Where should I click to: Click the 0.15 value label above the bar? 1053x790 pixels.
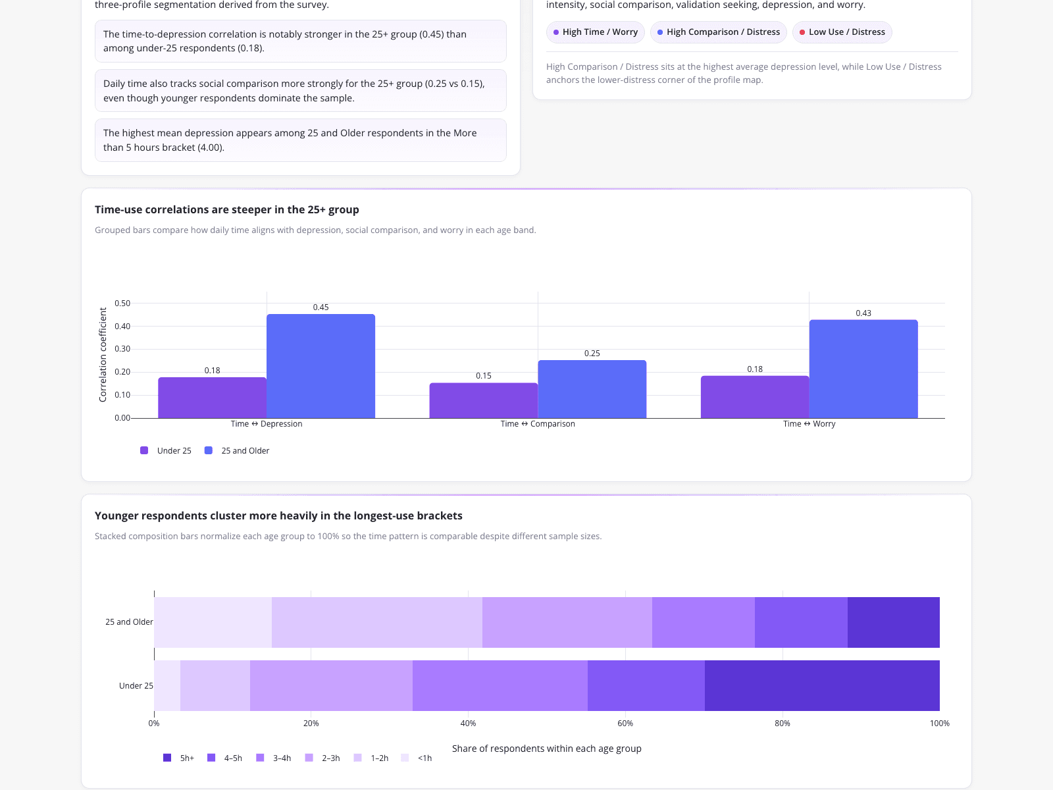[484, 376]
